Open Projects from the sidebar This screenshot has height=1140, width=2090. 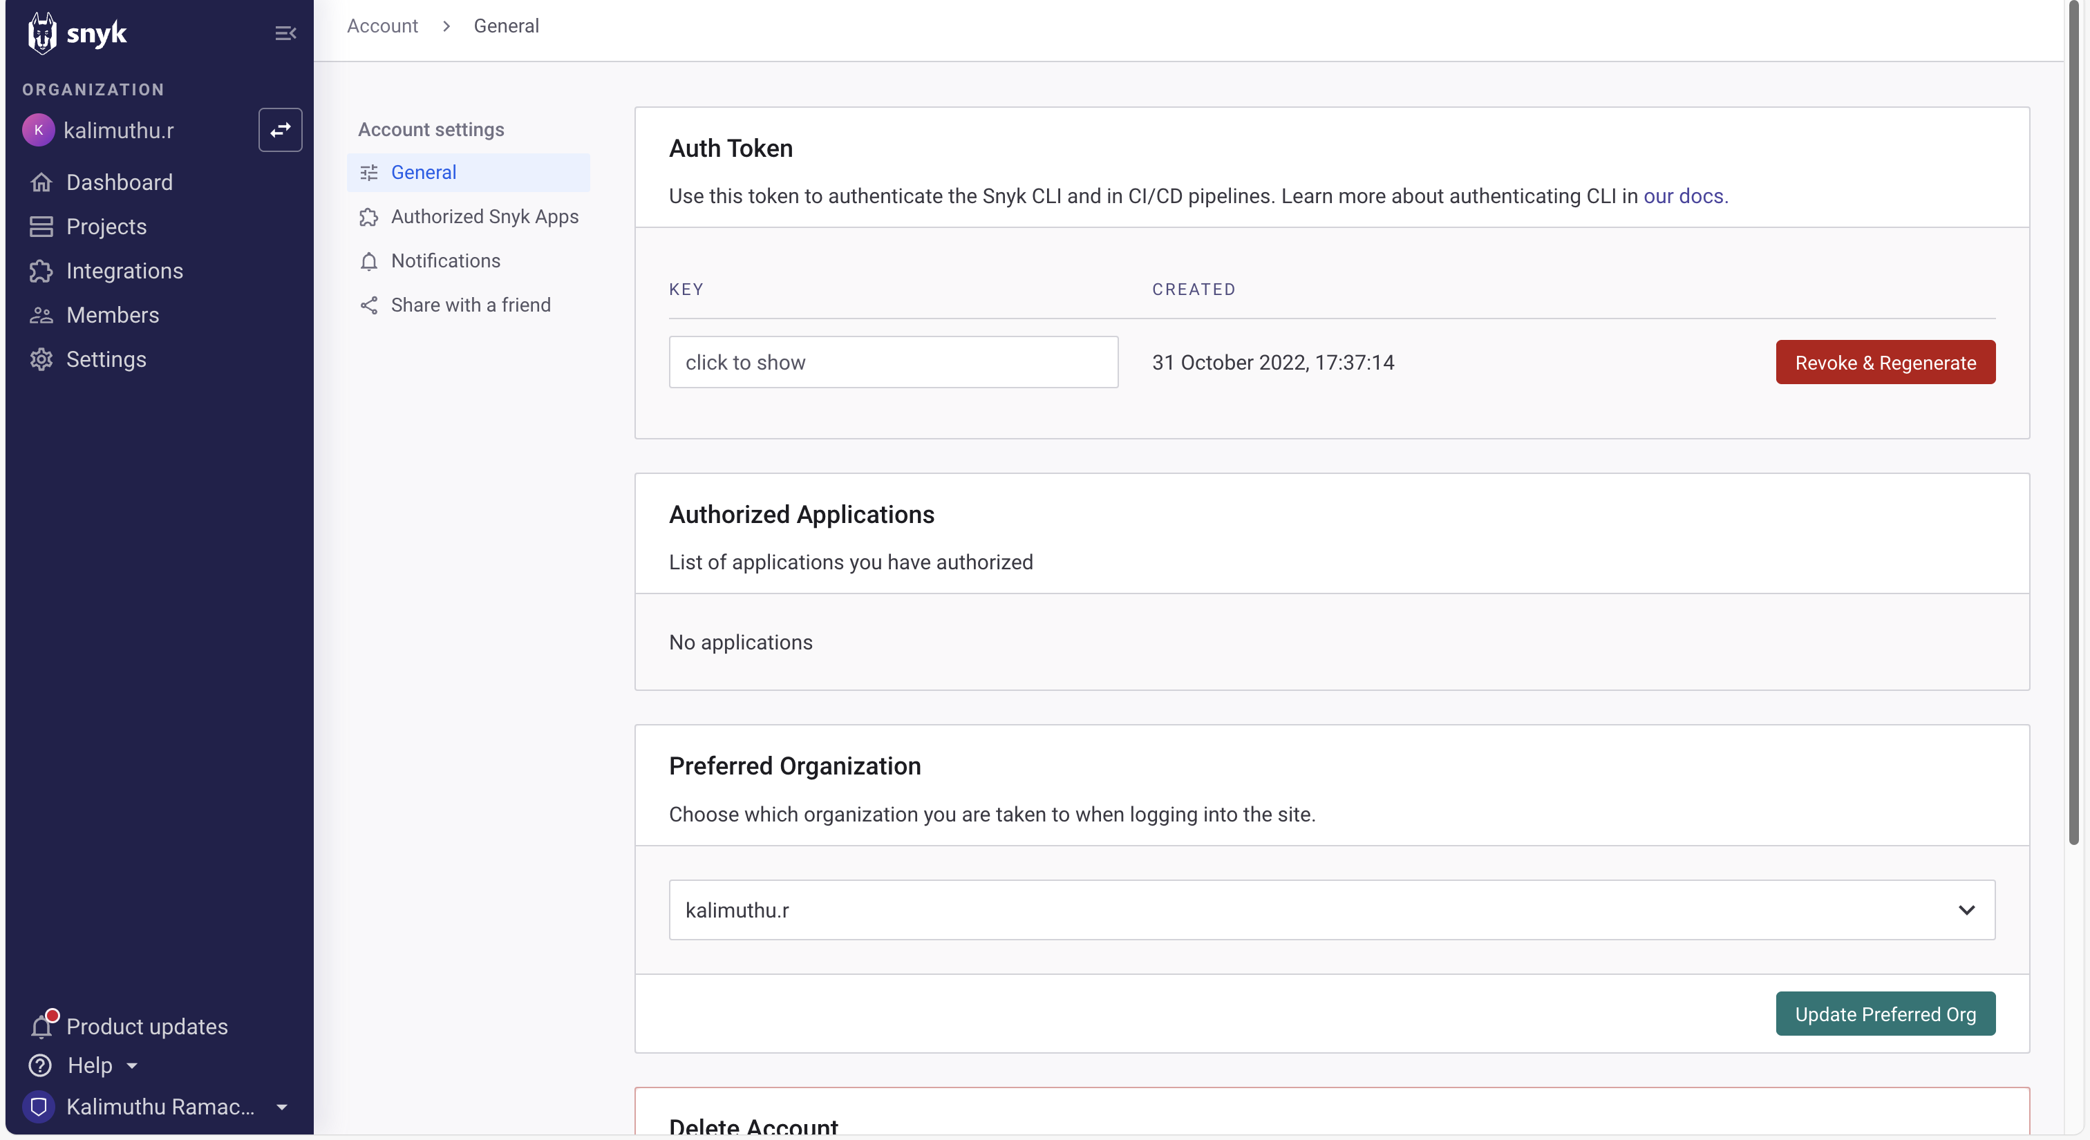pyautogui.click(x=106, y=226)
